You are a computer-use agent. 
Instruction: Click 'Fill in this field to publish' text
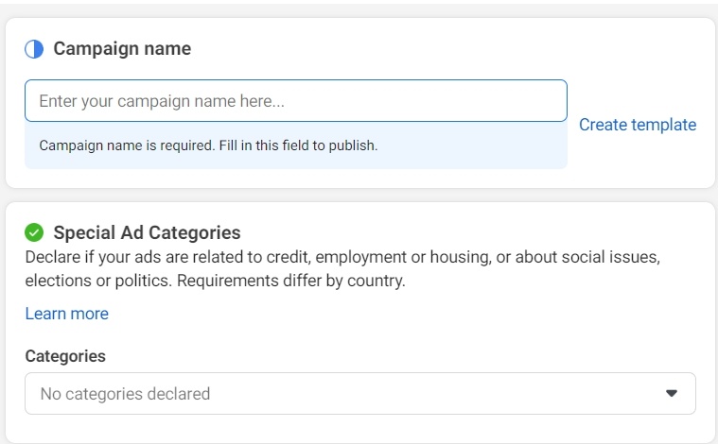tap(298, 145)
